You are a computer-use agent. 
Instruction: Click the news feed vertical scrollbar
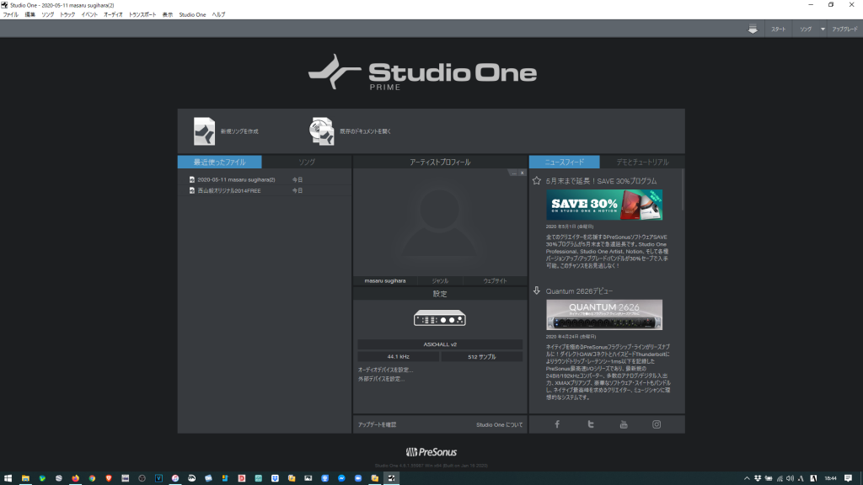[683, 189]
